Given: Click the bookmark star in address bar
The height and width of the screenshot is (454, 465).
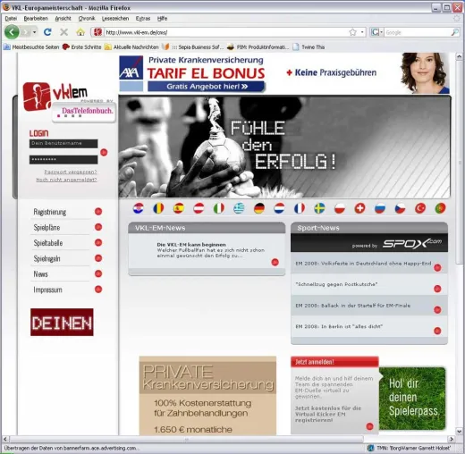Looking at the screenshot, I should (x=352, y=32).
